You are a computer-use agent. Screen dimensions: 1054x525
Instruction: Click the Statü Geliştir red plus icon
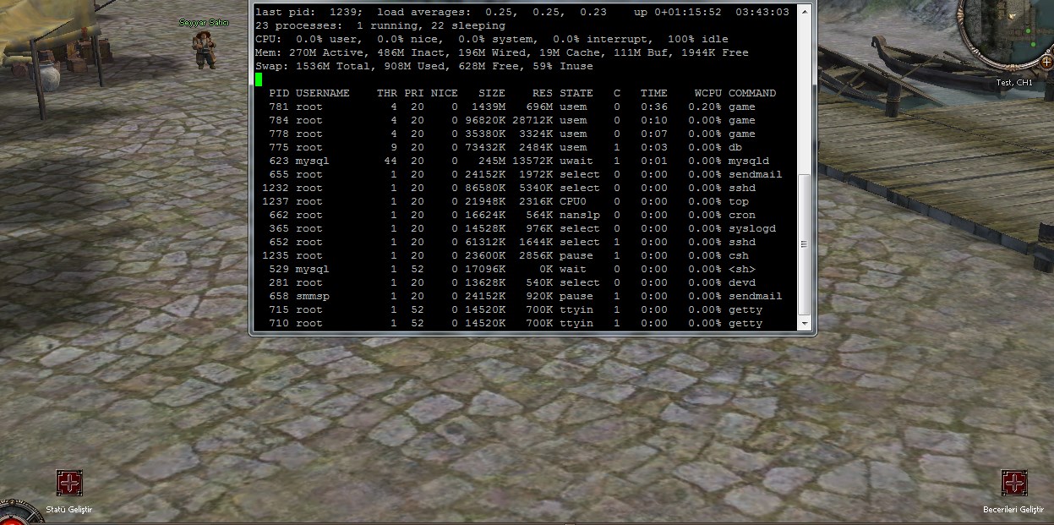click(69, 483)
